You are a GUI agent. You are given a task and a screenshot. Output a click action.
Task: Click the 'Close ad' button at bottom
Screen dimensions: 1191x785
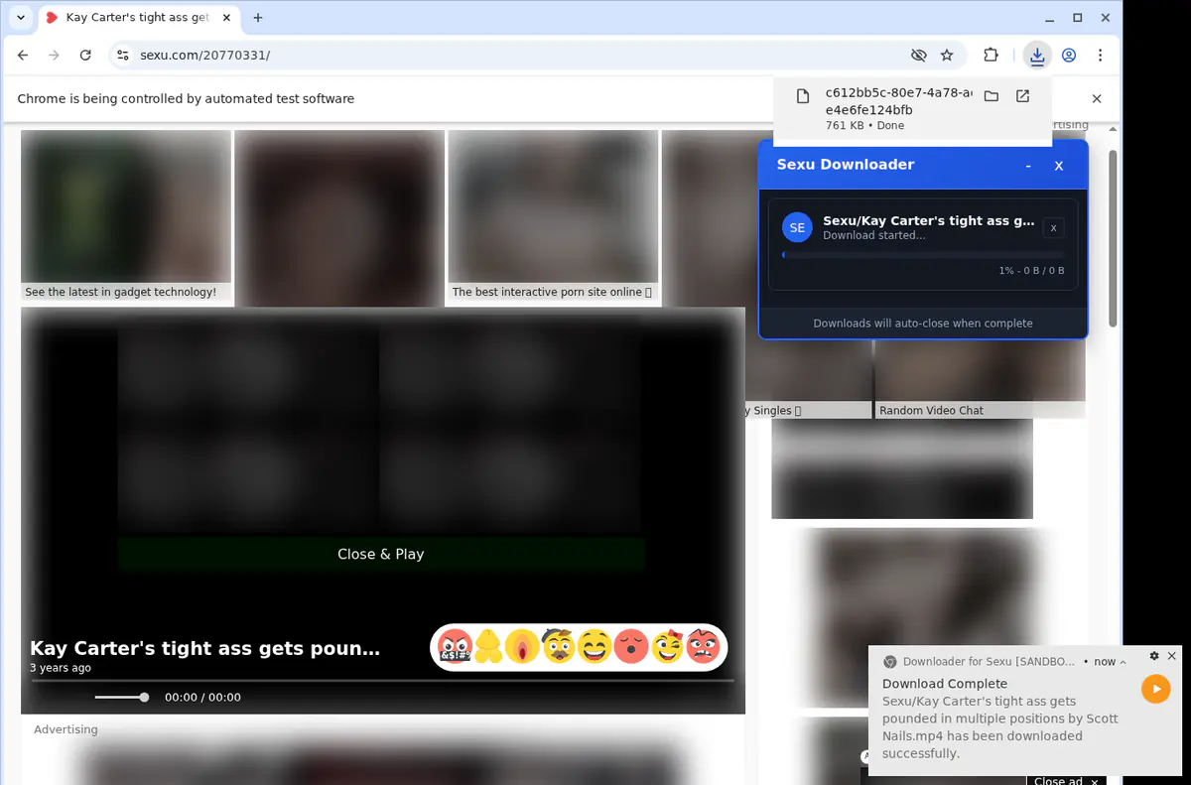[1066, 781]
